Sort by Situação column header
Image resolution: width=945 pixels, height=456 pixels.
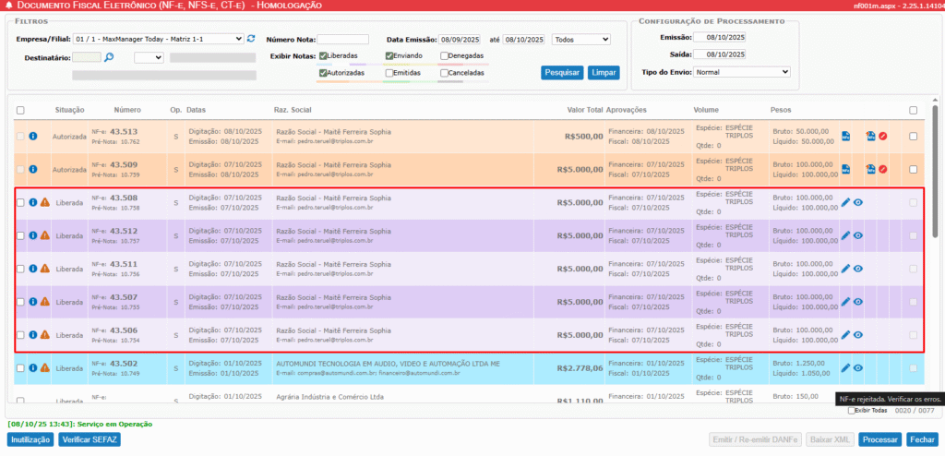pos(69,110)
